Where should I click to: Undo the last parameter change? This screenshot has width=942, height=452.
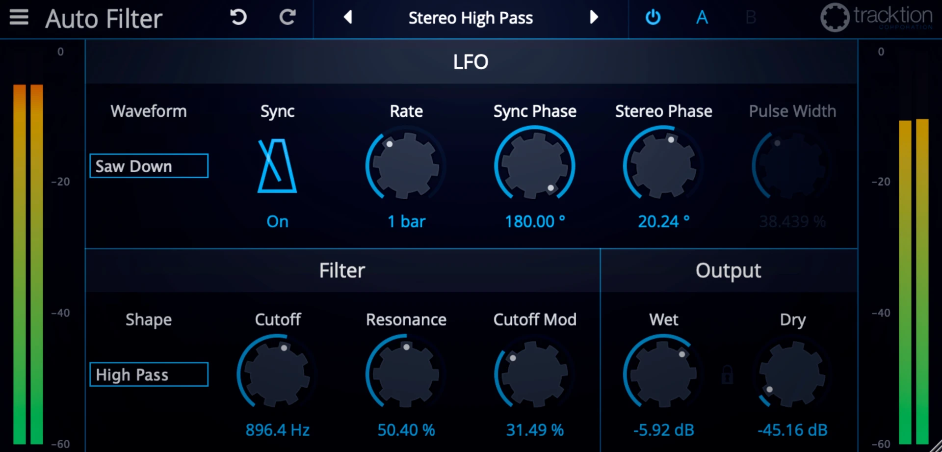click(238, 18)
